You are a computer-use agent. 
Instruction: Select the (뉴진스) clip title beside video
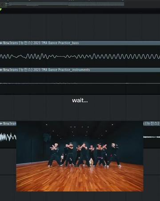tap(152, 123)
